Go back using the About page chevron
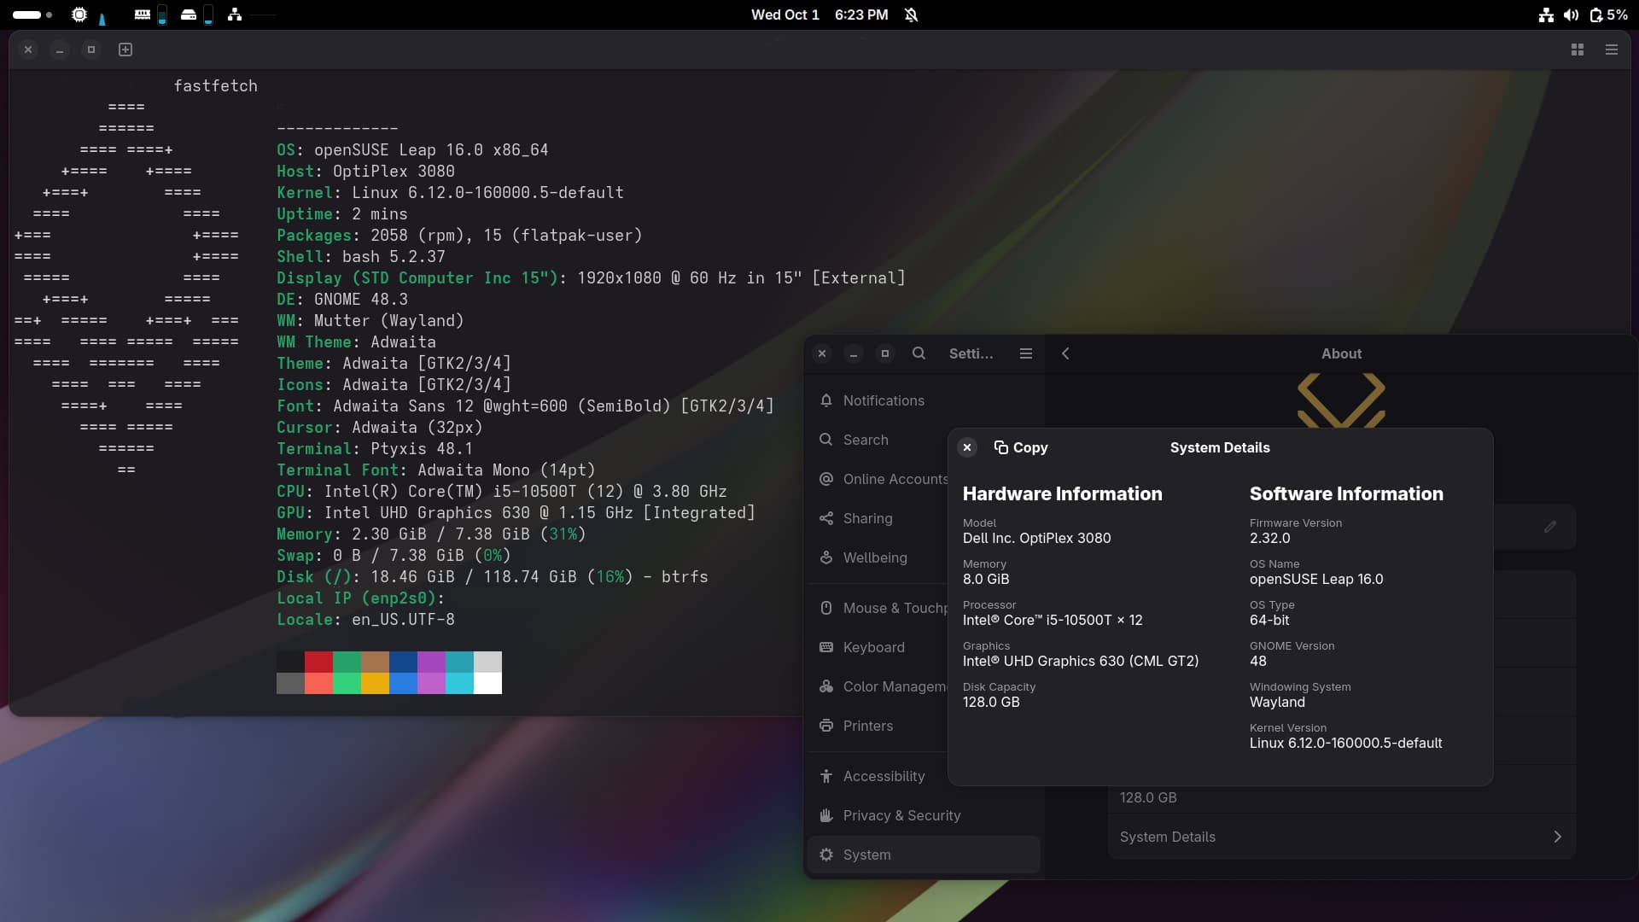 [x=1065, y=353]
